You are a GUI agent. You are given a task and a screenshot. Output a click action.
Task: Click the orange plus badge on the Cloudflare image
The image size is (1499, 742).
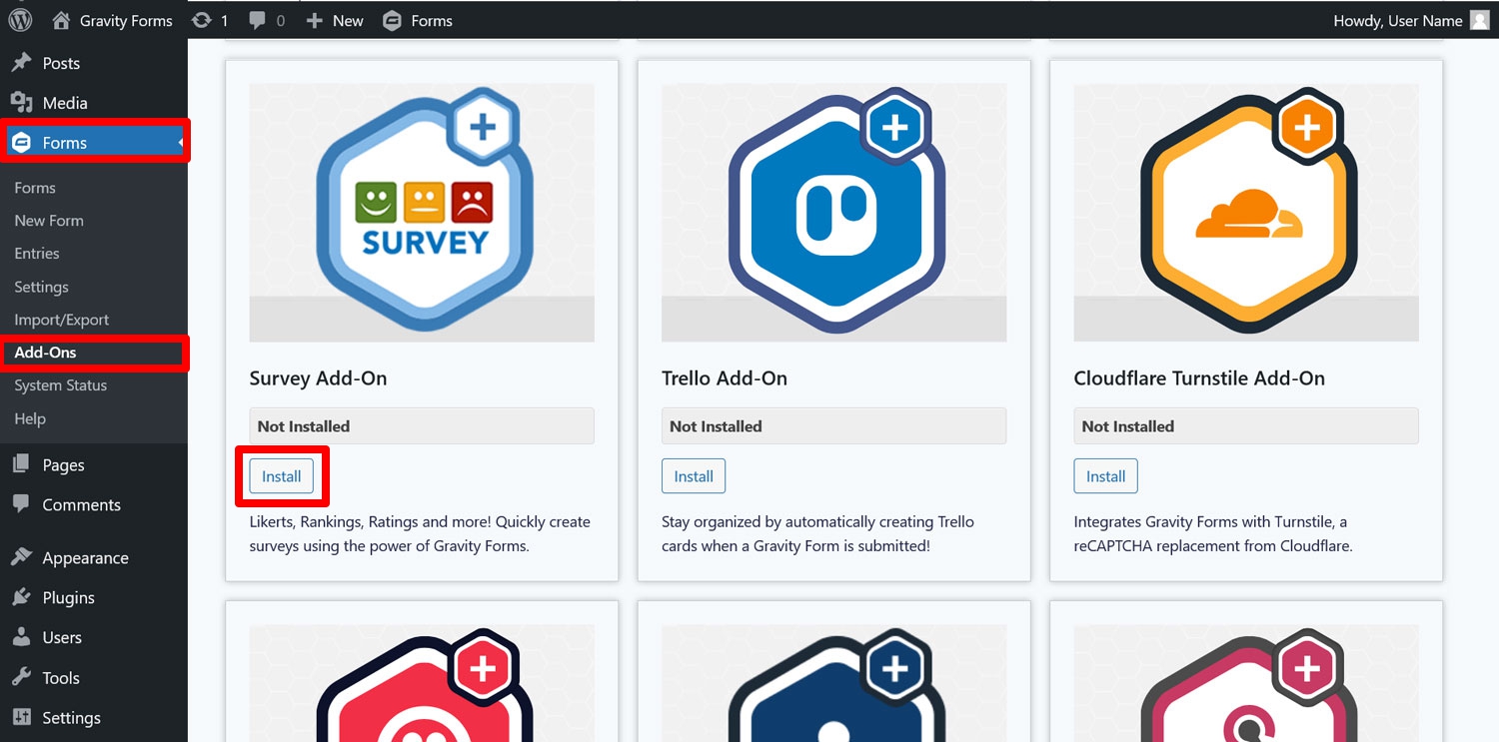click(x=1307, y=128)
